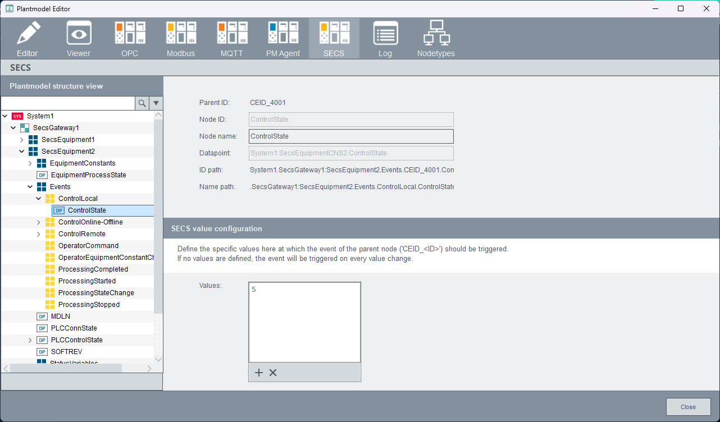
Task: Open the Nodetypes section
Action: [x=436, y=39]
